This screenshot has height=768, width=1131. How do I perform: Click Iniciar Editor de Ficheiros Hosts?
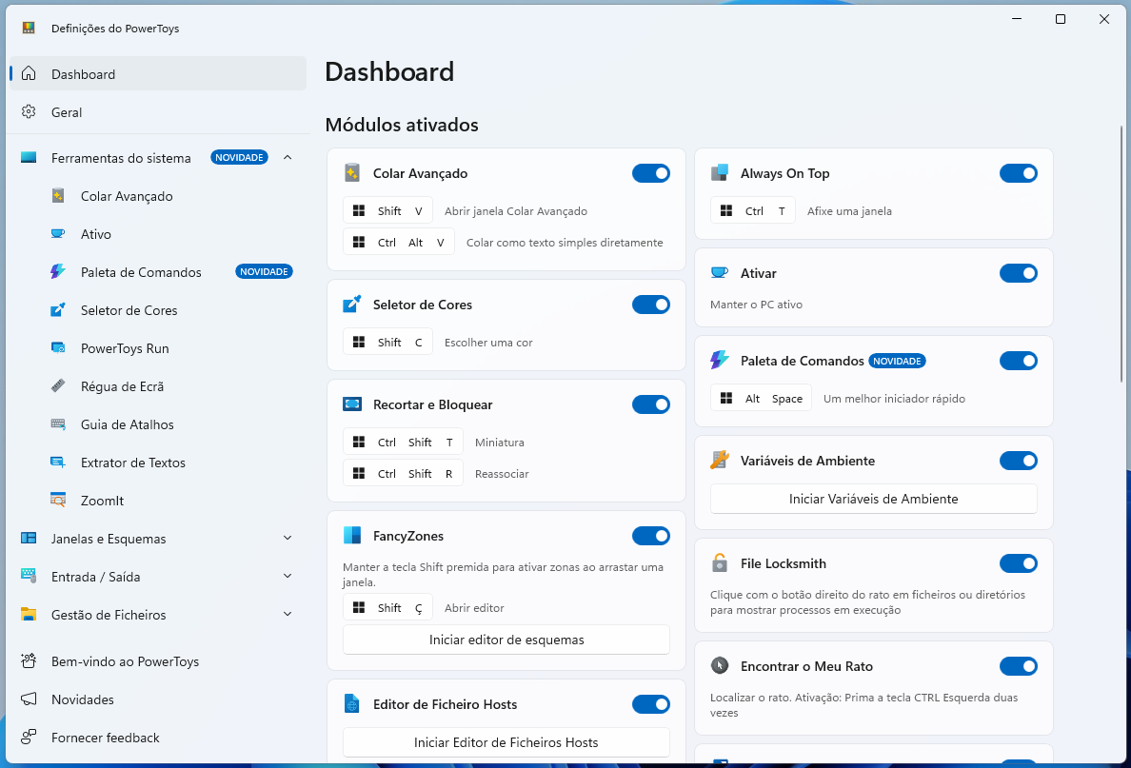coord(506,742)
